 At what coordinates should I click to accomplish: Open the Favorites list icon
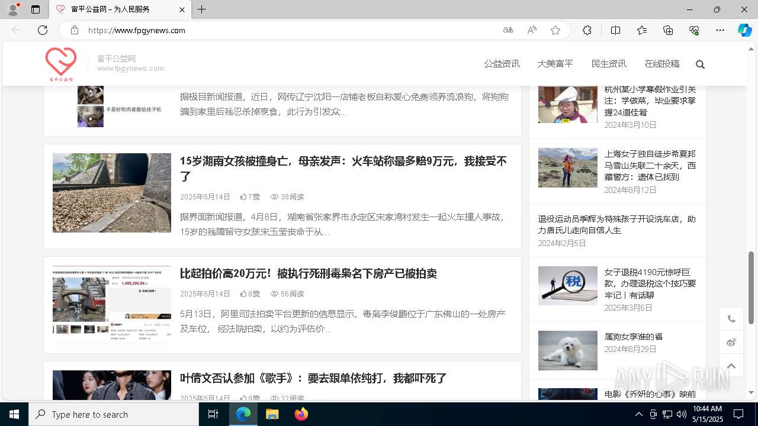642,30
